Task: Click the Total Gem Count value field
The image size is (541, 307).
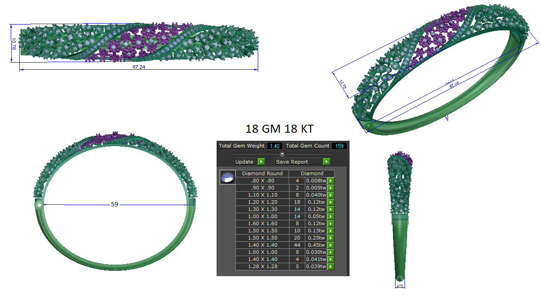Action: [339, 146]
